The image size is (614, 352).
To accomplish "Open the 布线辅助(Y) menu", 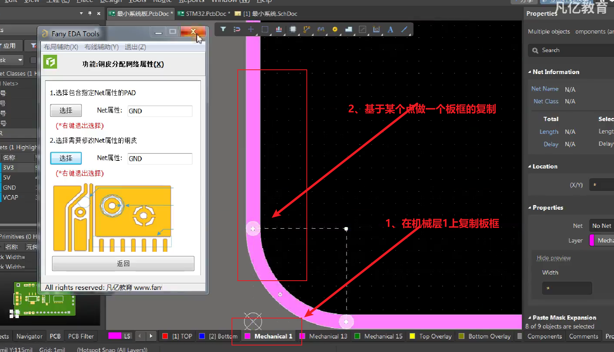I will click(x=101, y=47).
